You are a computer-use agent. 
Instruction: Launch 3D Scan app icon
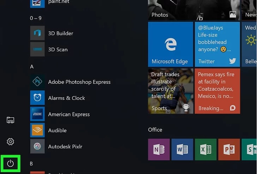pyautogui.click(x=37, y=49)
